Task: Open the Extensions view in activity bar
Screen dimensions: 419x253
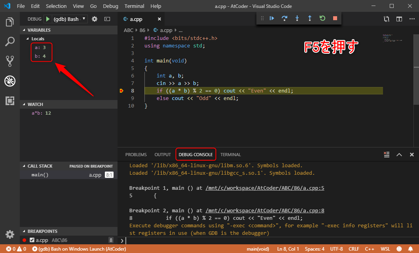Action: (9, 101)
